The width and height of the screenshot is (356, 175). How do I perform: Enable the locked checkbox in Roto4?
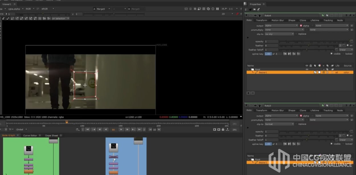[x=343, y=54]
